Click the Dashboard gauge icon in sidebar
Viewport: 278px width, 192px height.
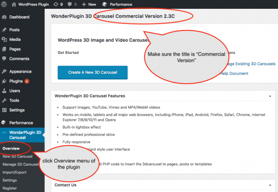click(4, 17)
